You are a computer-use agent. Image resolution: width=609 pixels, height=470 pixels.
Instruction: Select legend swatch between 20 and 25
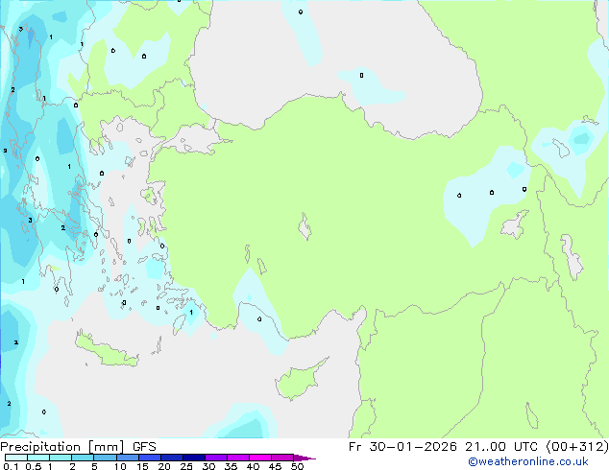click(172, 458)
